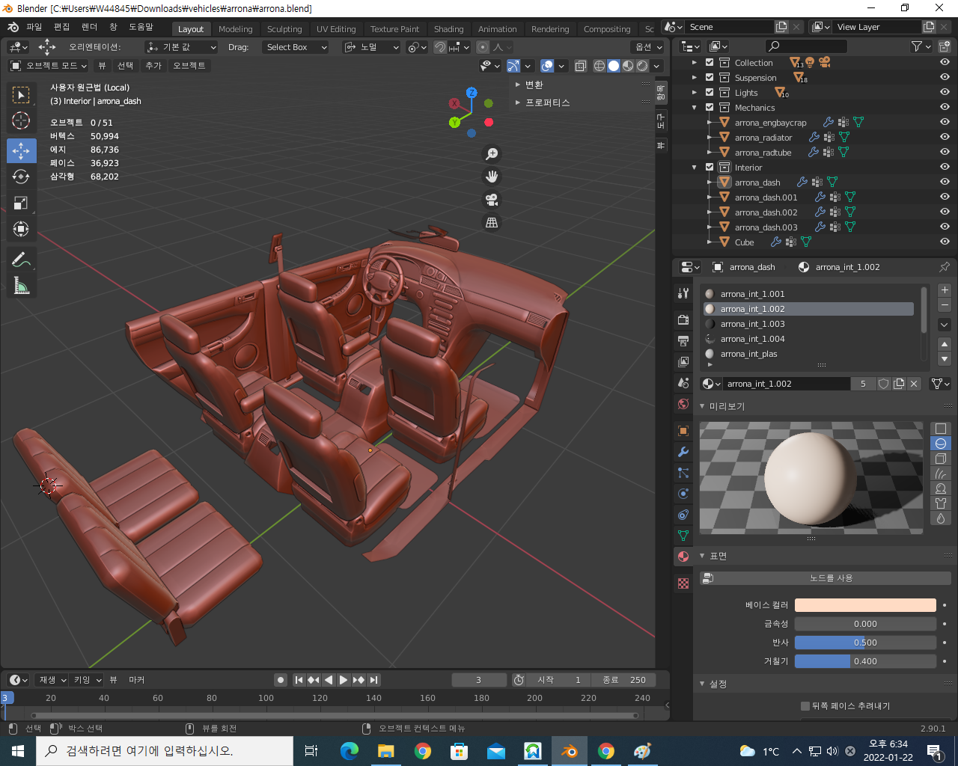Collapse the Interior collection tree
The width and height of the screenshot is (958, 766).
695,168
